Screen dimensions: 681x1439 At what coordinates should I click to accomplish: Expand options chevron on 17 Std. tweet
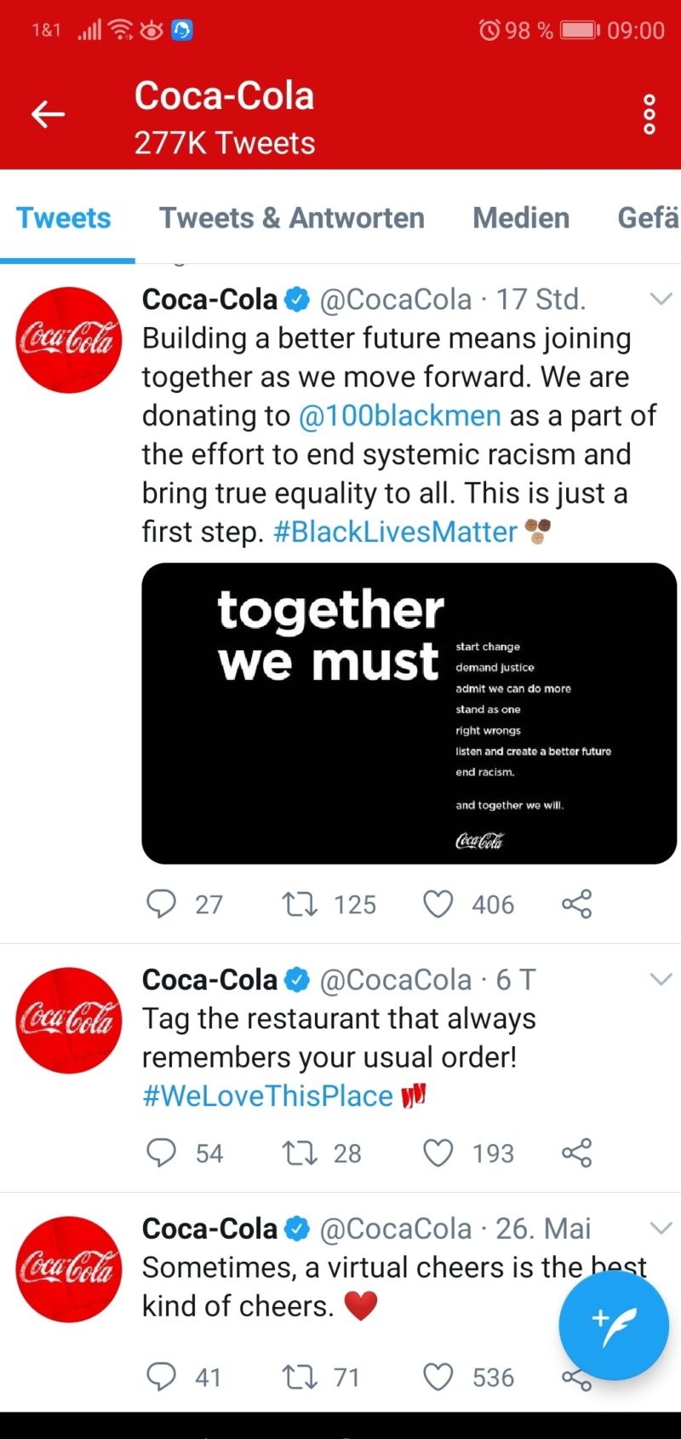click(661, 298)
